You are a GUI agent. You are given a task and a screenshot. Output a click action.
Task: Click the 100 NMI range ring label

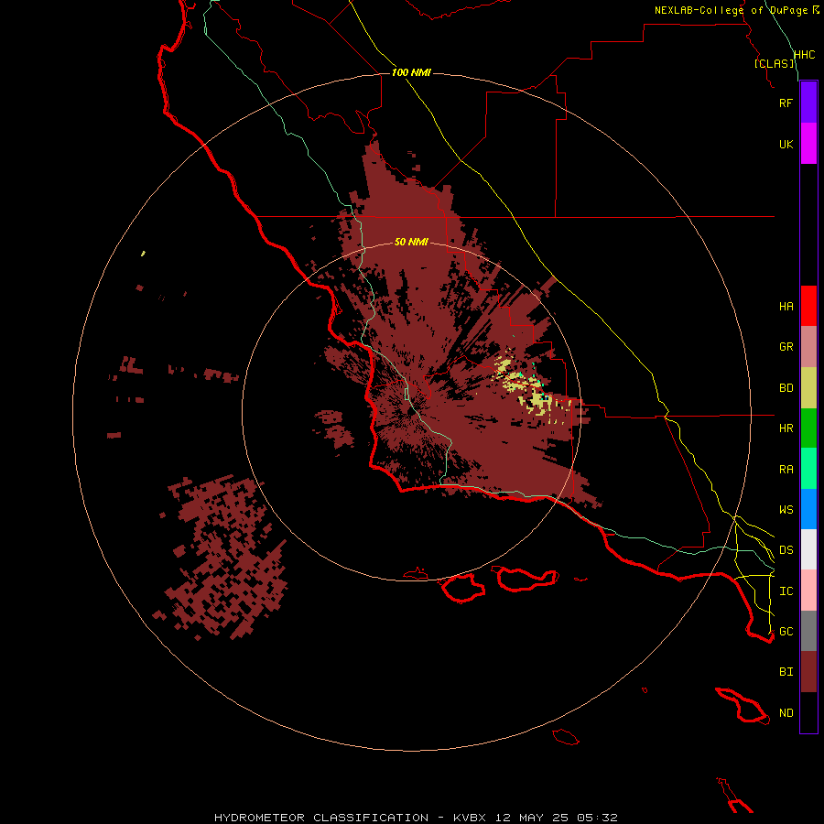[x=411, y=72]
